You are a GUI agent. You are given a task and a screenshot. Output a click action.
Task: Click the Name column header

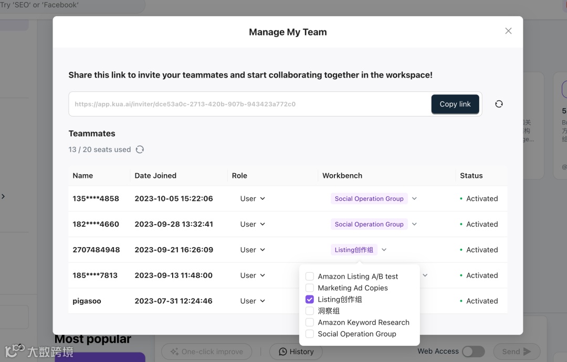click(83, 176)
